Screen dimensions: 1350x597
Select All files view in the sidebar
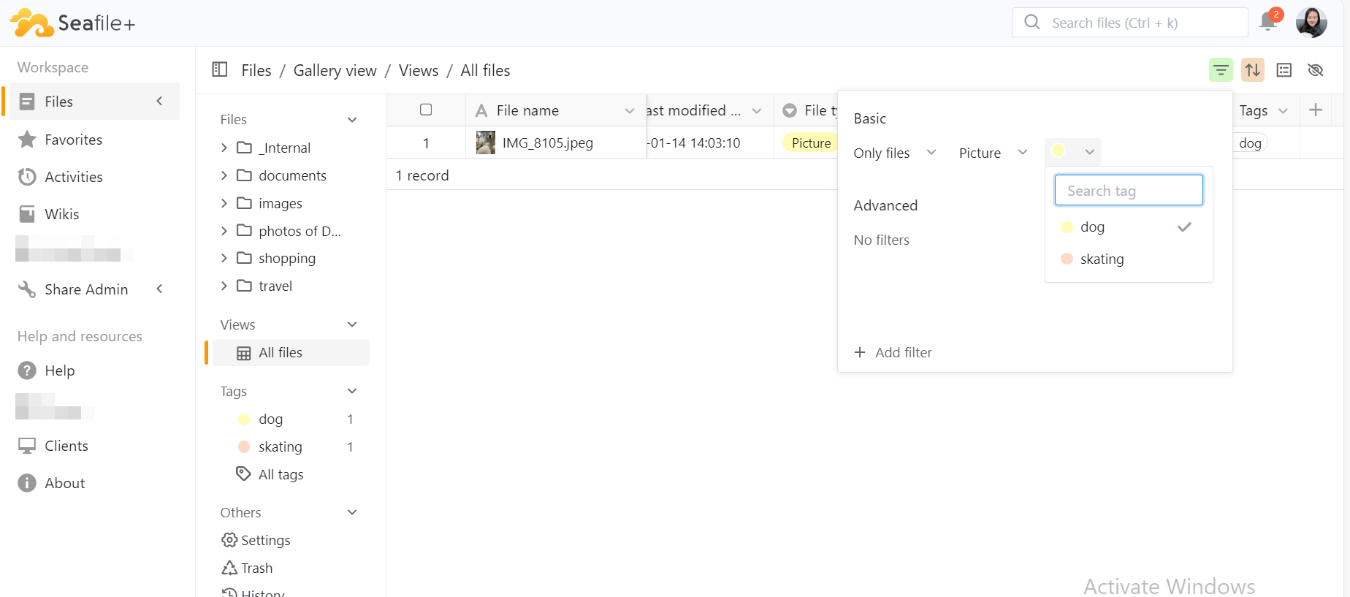click(281, 353)
